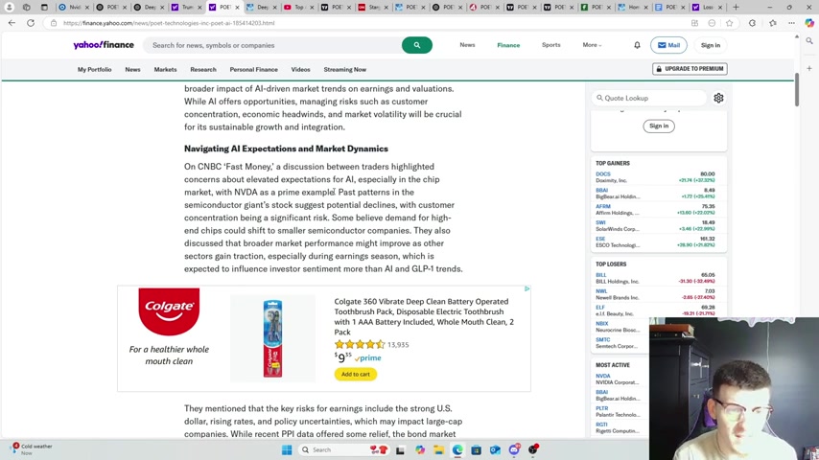Open Quote Lookup settings gear
The image size is (819, 460).
(x=718, y=98)
